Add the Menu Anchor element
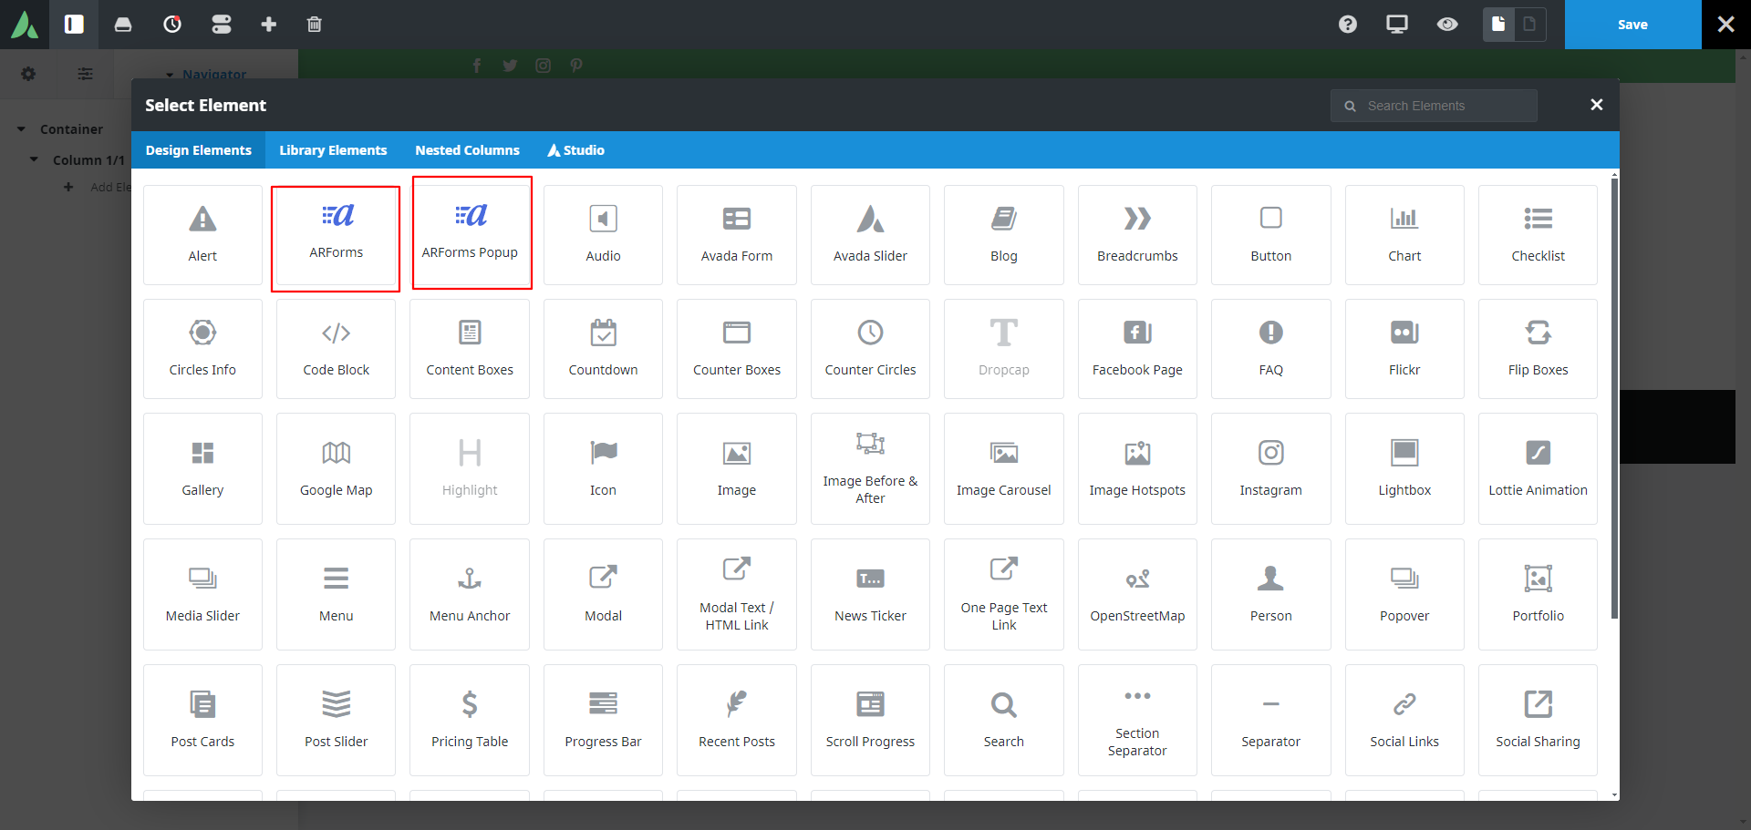The image size is (1751, 830). pyautogui.click(x=470, y=594)
